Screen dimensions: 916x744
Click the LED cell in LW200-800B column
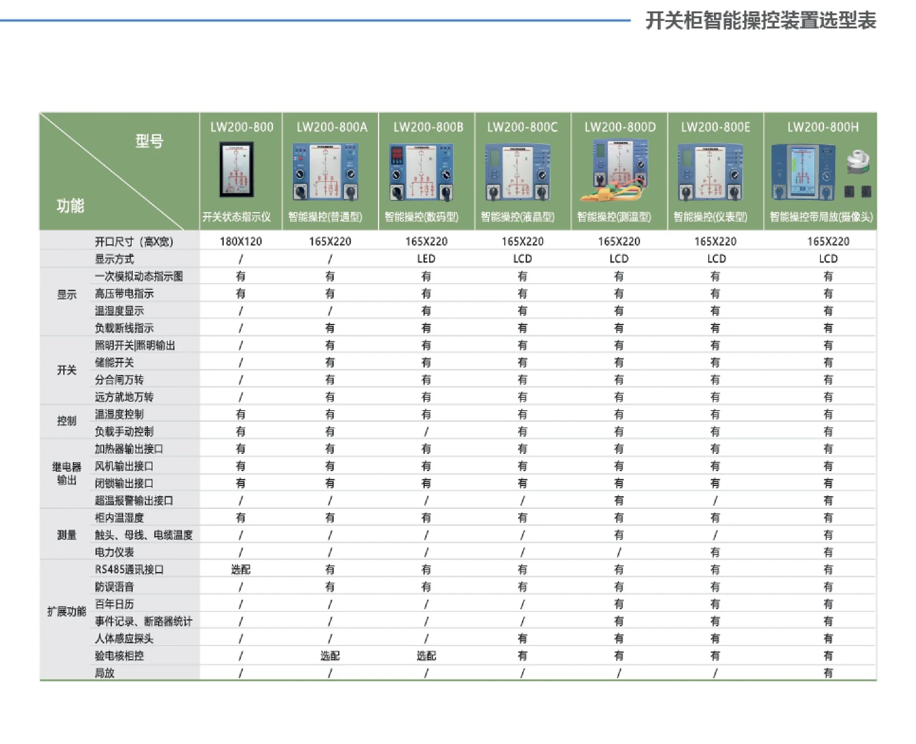click(426, 259)
